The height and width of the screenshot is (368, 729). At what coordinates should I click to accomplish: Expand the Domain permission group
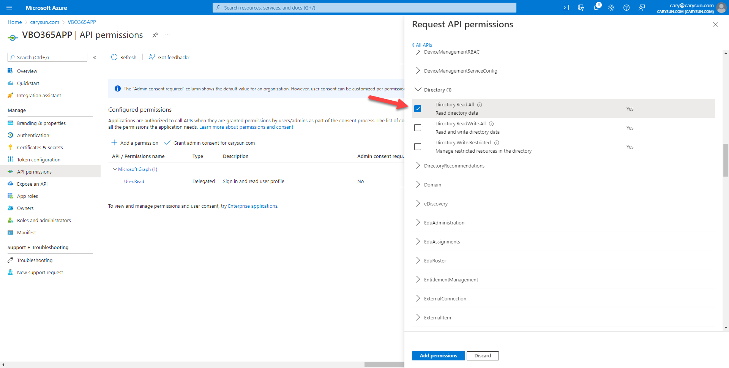(x=418, y=185)
